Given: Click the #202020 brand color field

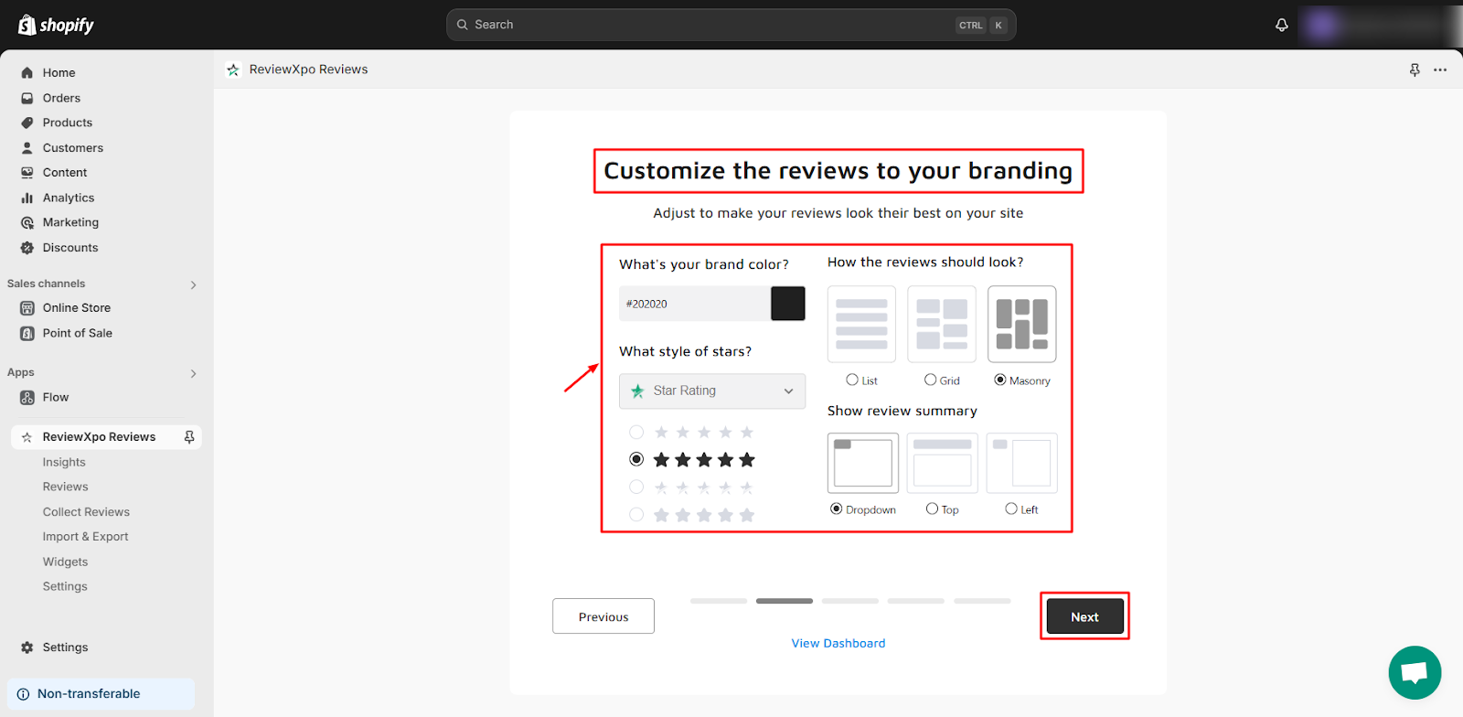Looking at the screenshot, I should pyautogui.click(x=695, y=304).
